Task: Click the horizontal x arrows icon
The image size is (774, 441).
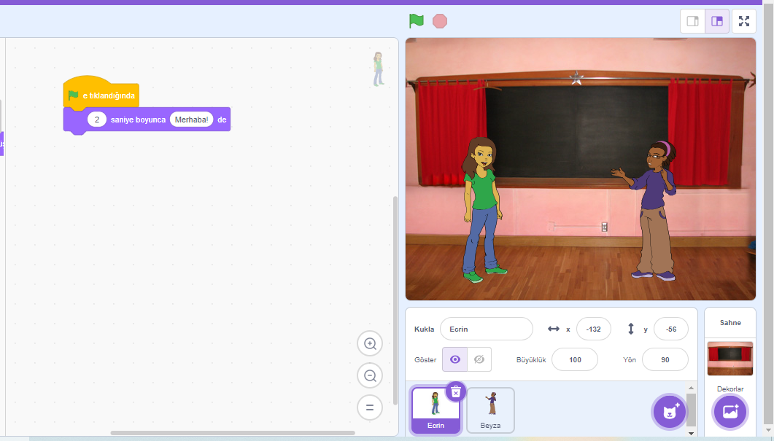Action: point(554,329)
